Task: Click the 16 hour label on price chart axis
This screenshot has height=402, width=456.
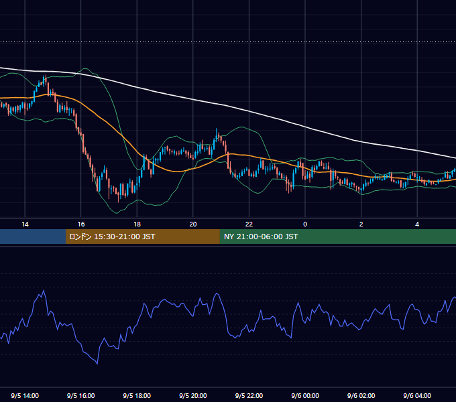Action: click(x=81, y=224)
